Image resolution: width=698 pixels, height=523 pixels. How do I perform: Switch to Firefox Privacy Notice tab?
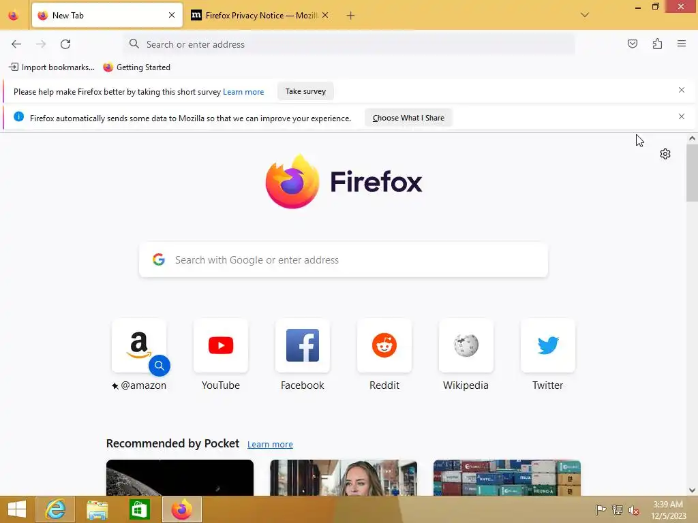[x=260, y=16]
